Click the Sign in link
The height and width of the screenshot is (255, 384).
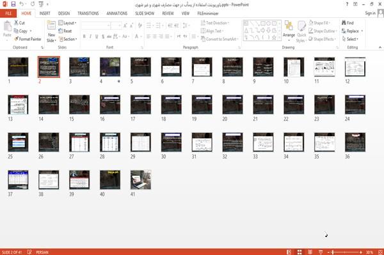pyautogui.click(x=370, y=13)
